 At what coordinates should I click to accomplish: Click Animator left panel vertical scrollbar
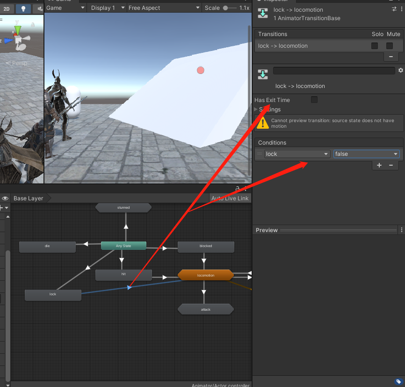pos(8,315)
